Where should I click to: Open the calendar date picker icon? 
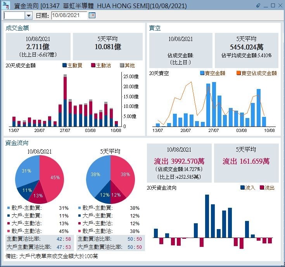(x=92, y=15)
